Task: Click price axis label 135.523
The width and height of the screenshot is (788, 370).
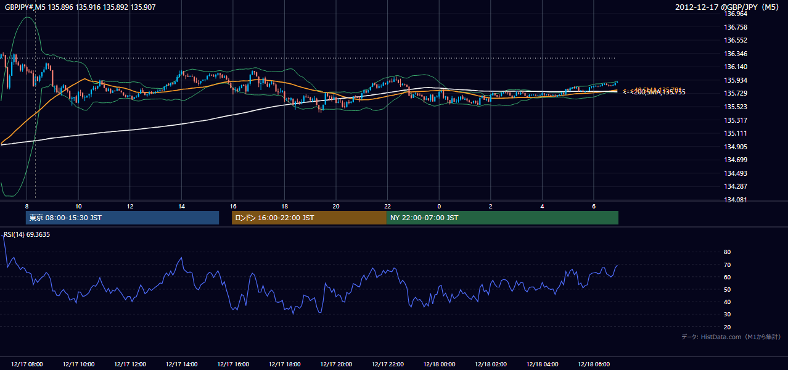Action: click(735, 107)
